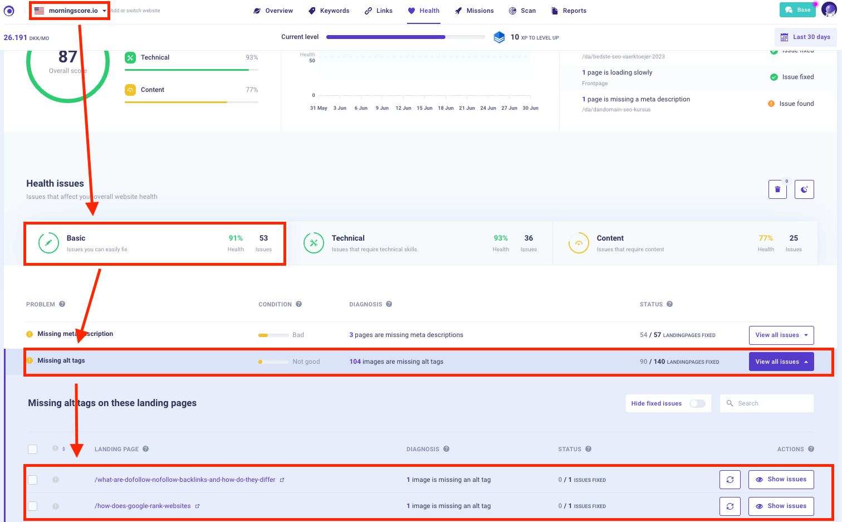The height and width of the screenshot is (522, 842).
Task: Click the /da/dandomain-seo-kursus path
Action: point(616,110)
